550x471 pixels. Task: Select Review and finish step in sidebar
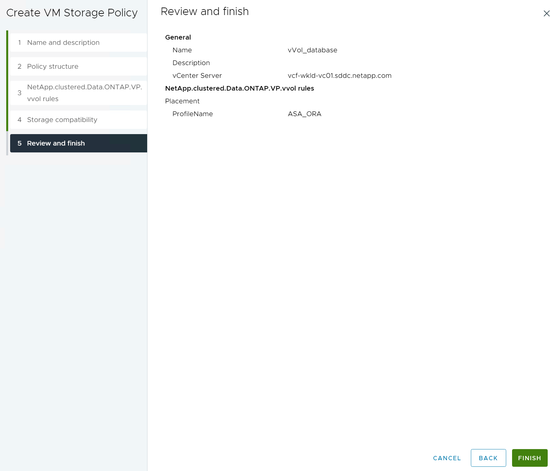[x=56, y=143]
